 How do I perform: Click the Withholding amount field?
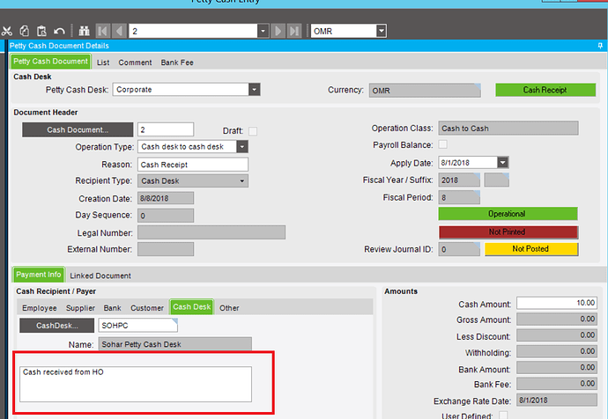(557, 351)
